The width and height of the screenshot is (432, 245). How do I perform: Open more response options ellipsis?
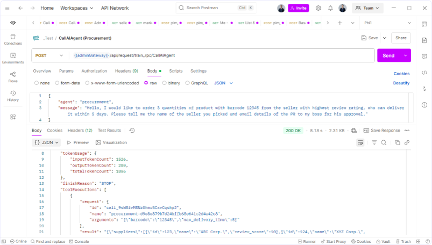coord(407,131)
